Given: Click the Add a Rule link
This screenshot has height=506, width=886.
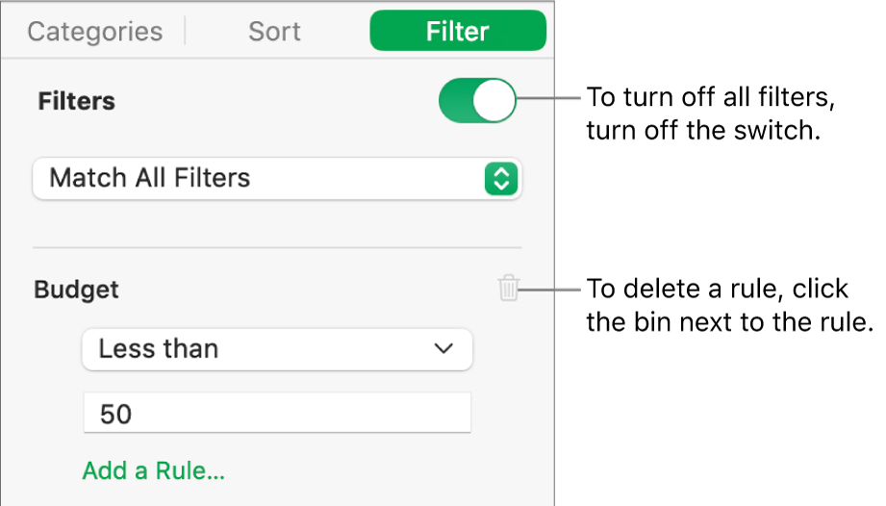Looking at the screenshot, I should 154,470.
